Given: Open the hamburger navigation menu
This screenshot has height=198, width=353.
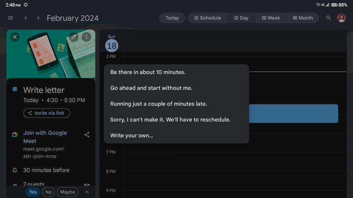Looking at the screenshot, I should point(10,18).
